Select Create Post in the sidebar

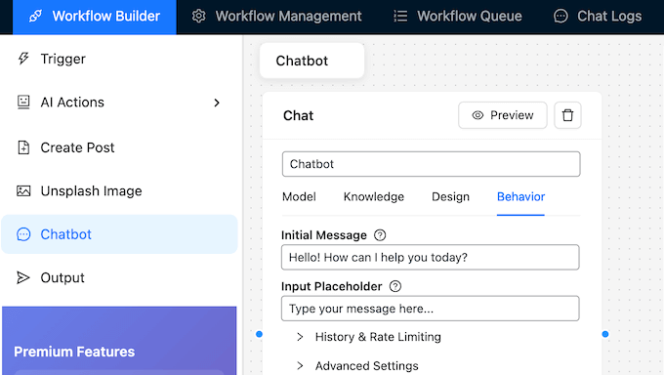tap(119, 147)
